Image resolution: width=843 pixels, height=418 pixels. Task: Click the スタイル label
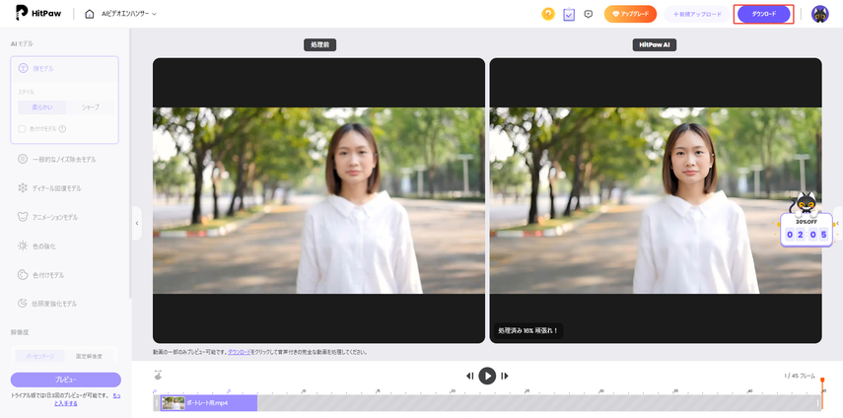coord(27,92)
